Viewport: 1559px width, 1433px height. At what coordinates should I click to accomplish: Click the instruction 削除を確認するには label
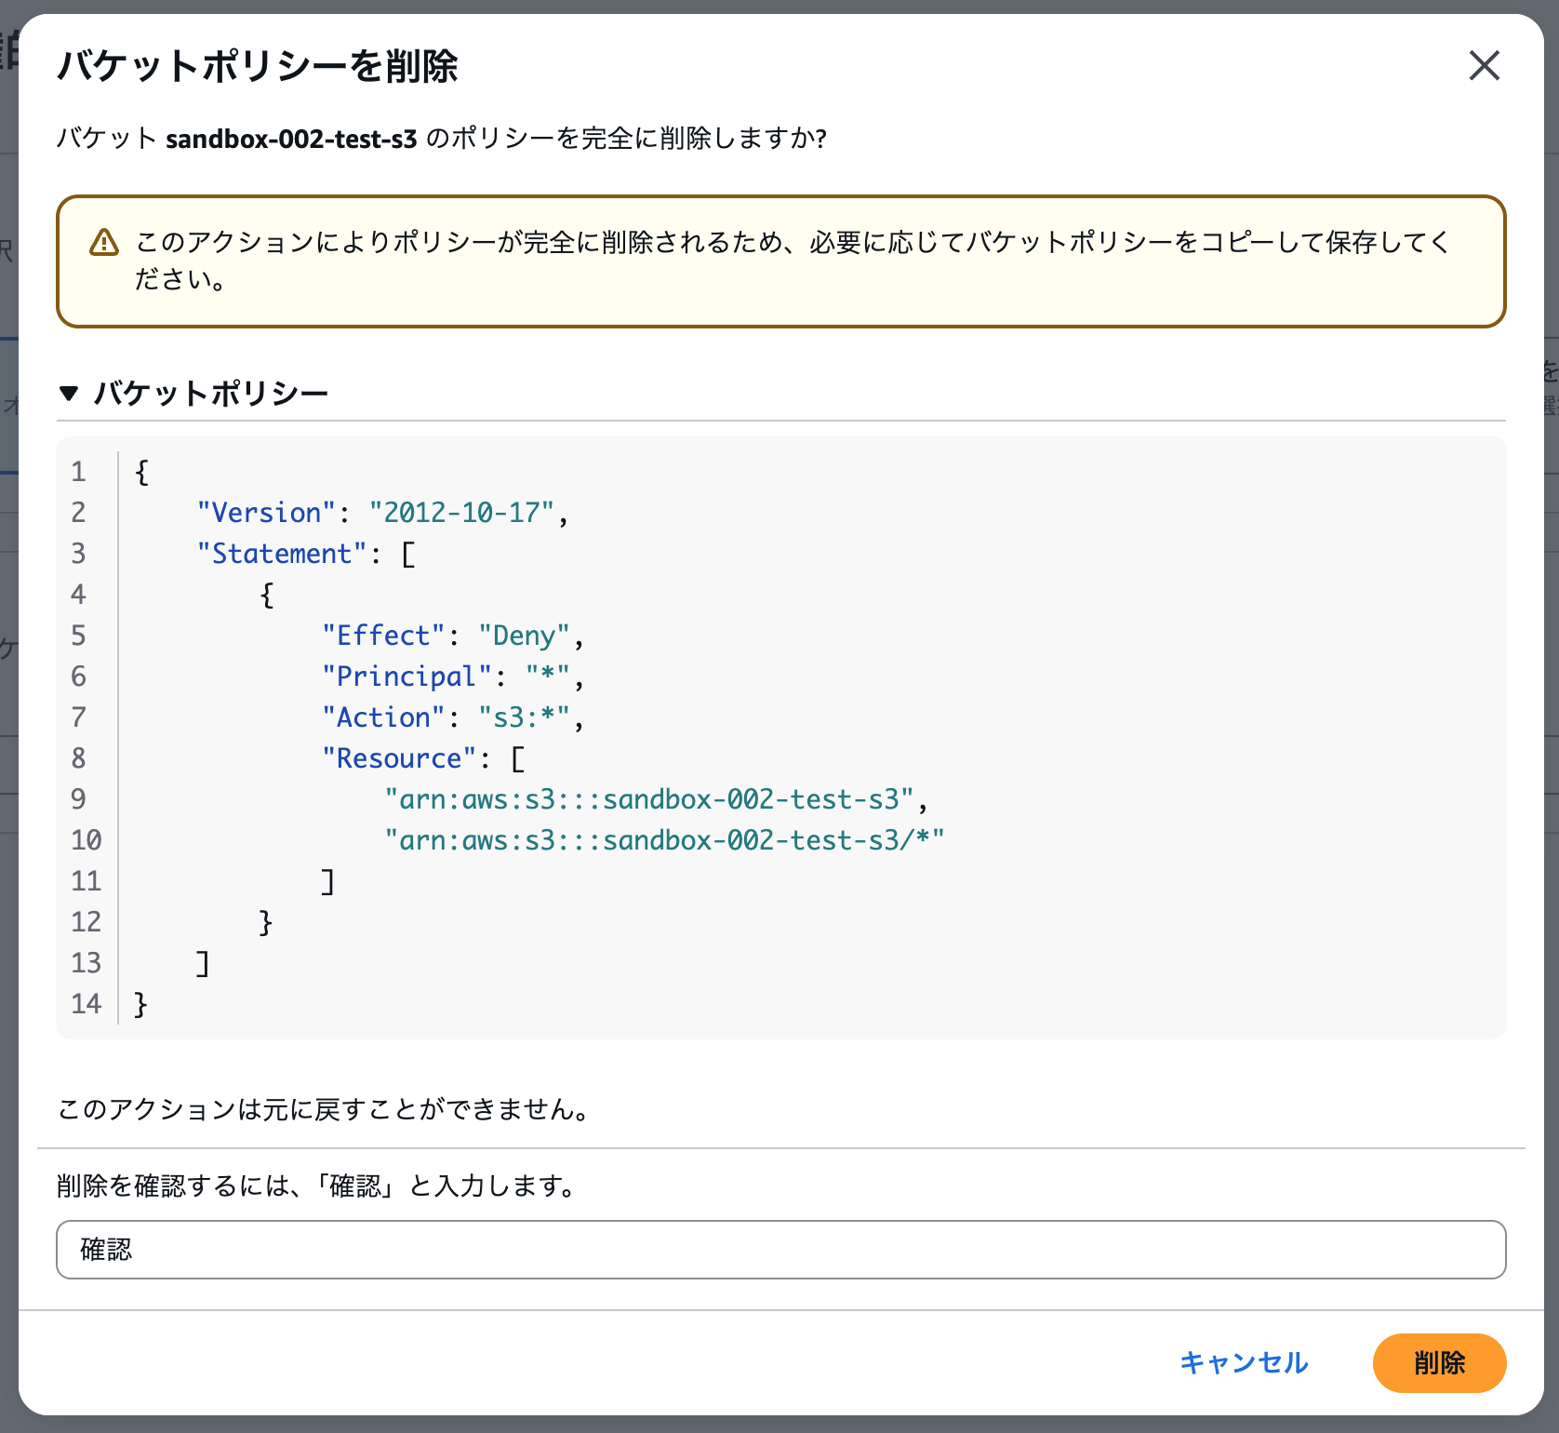[316, 1186]
